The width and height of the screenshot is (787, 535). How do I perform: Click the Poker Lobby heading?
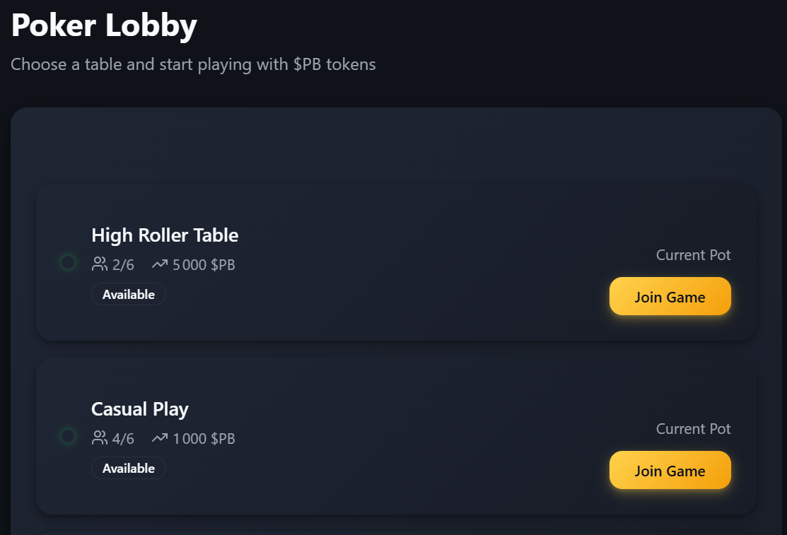(104, 25)
